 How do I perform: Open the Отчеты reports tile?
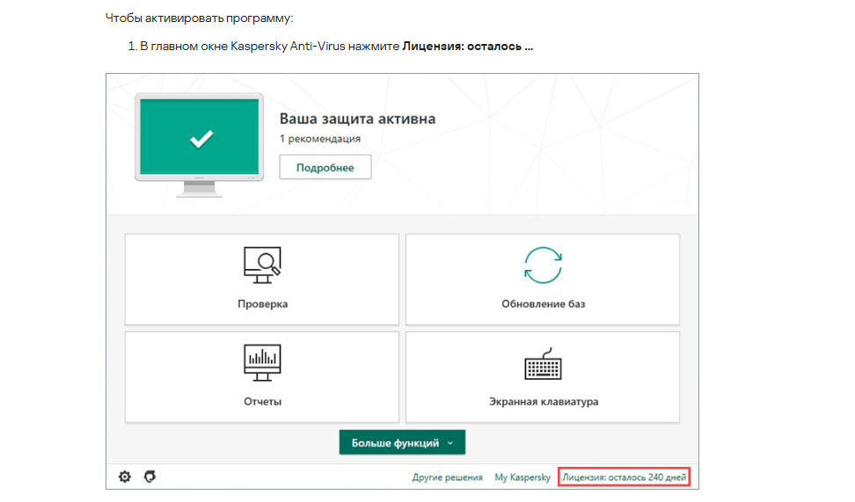(262, 377)
